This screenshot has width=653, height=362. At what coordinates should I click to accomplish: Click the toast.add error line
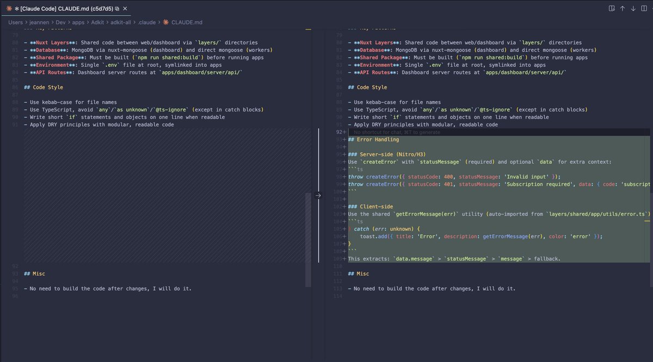482,236
